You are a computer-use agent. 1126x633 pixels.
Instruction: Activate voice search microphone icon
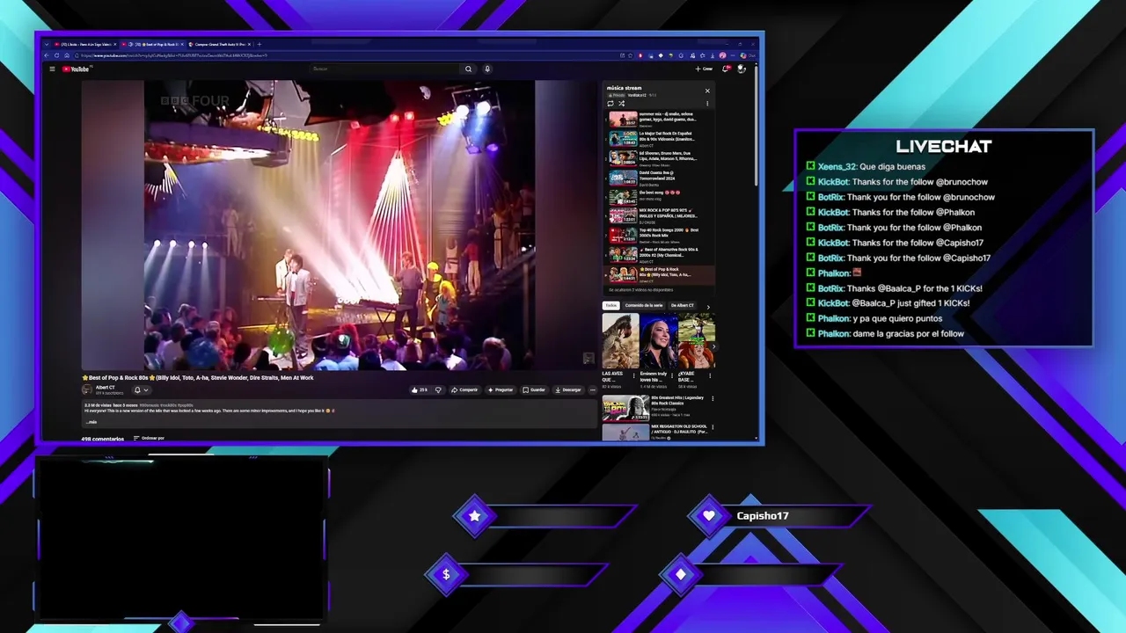(x=487, y=69)
